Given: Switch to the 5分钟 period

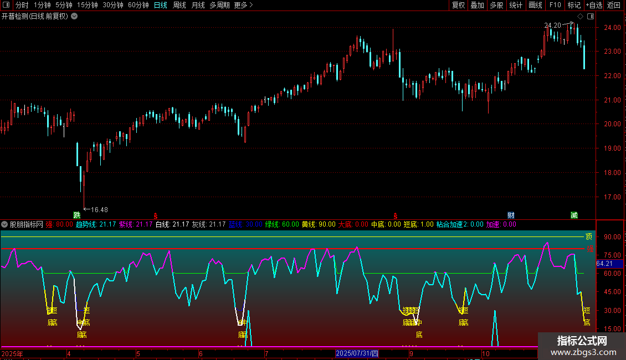Looking at the screenshot, I should [64, 5].
